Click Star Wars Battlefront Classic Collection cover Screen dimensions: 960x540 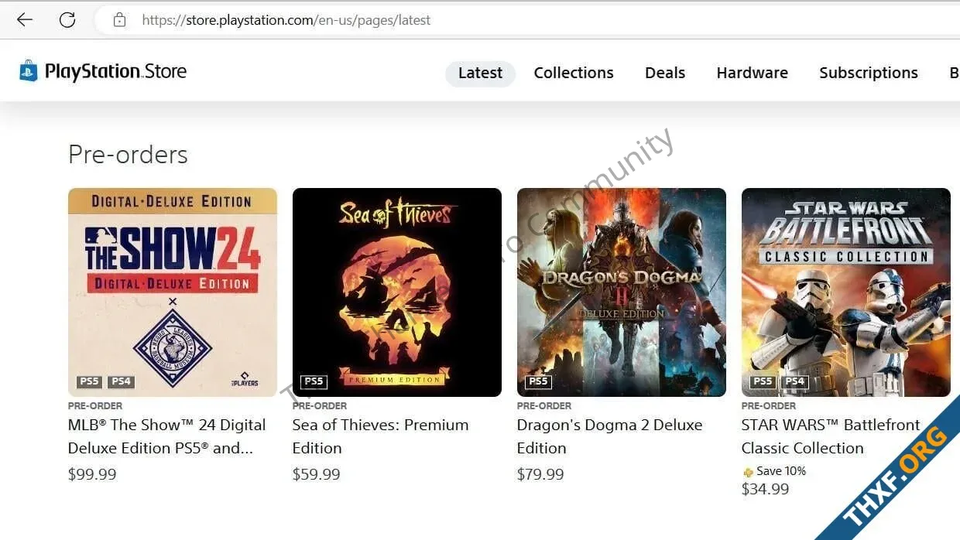(846, 292)
